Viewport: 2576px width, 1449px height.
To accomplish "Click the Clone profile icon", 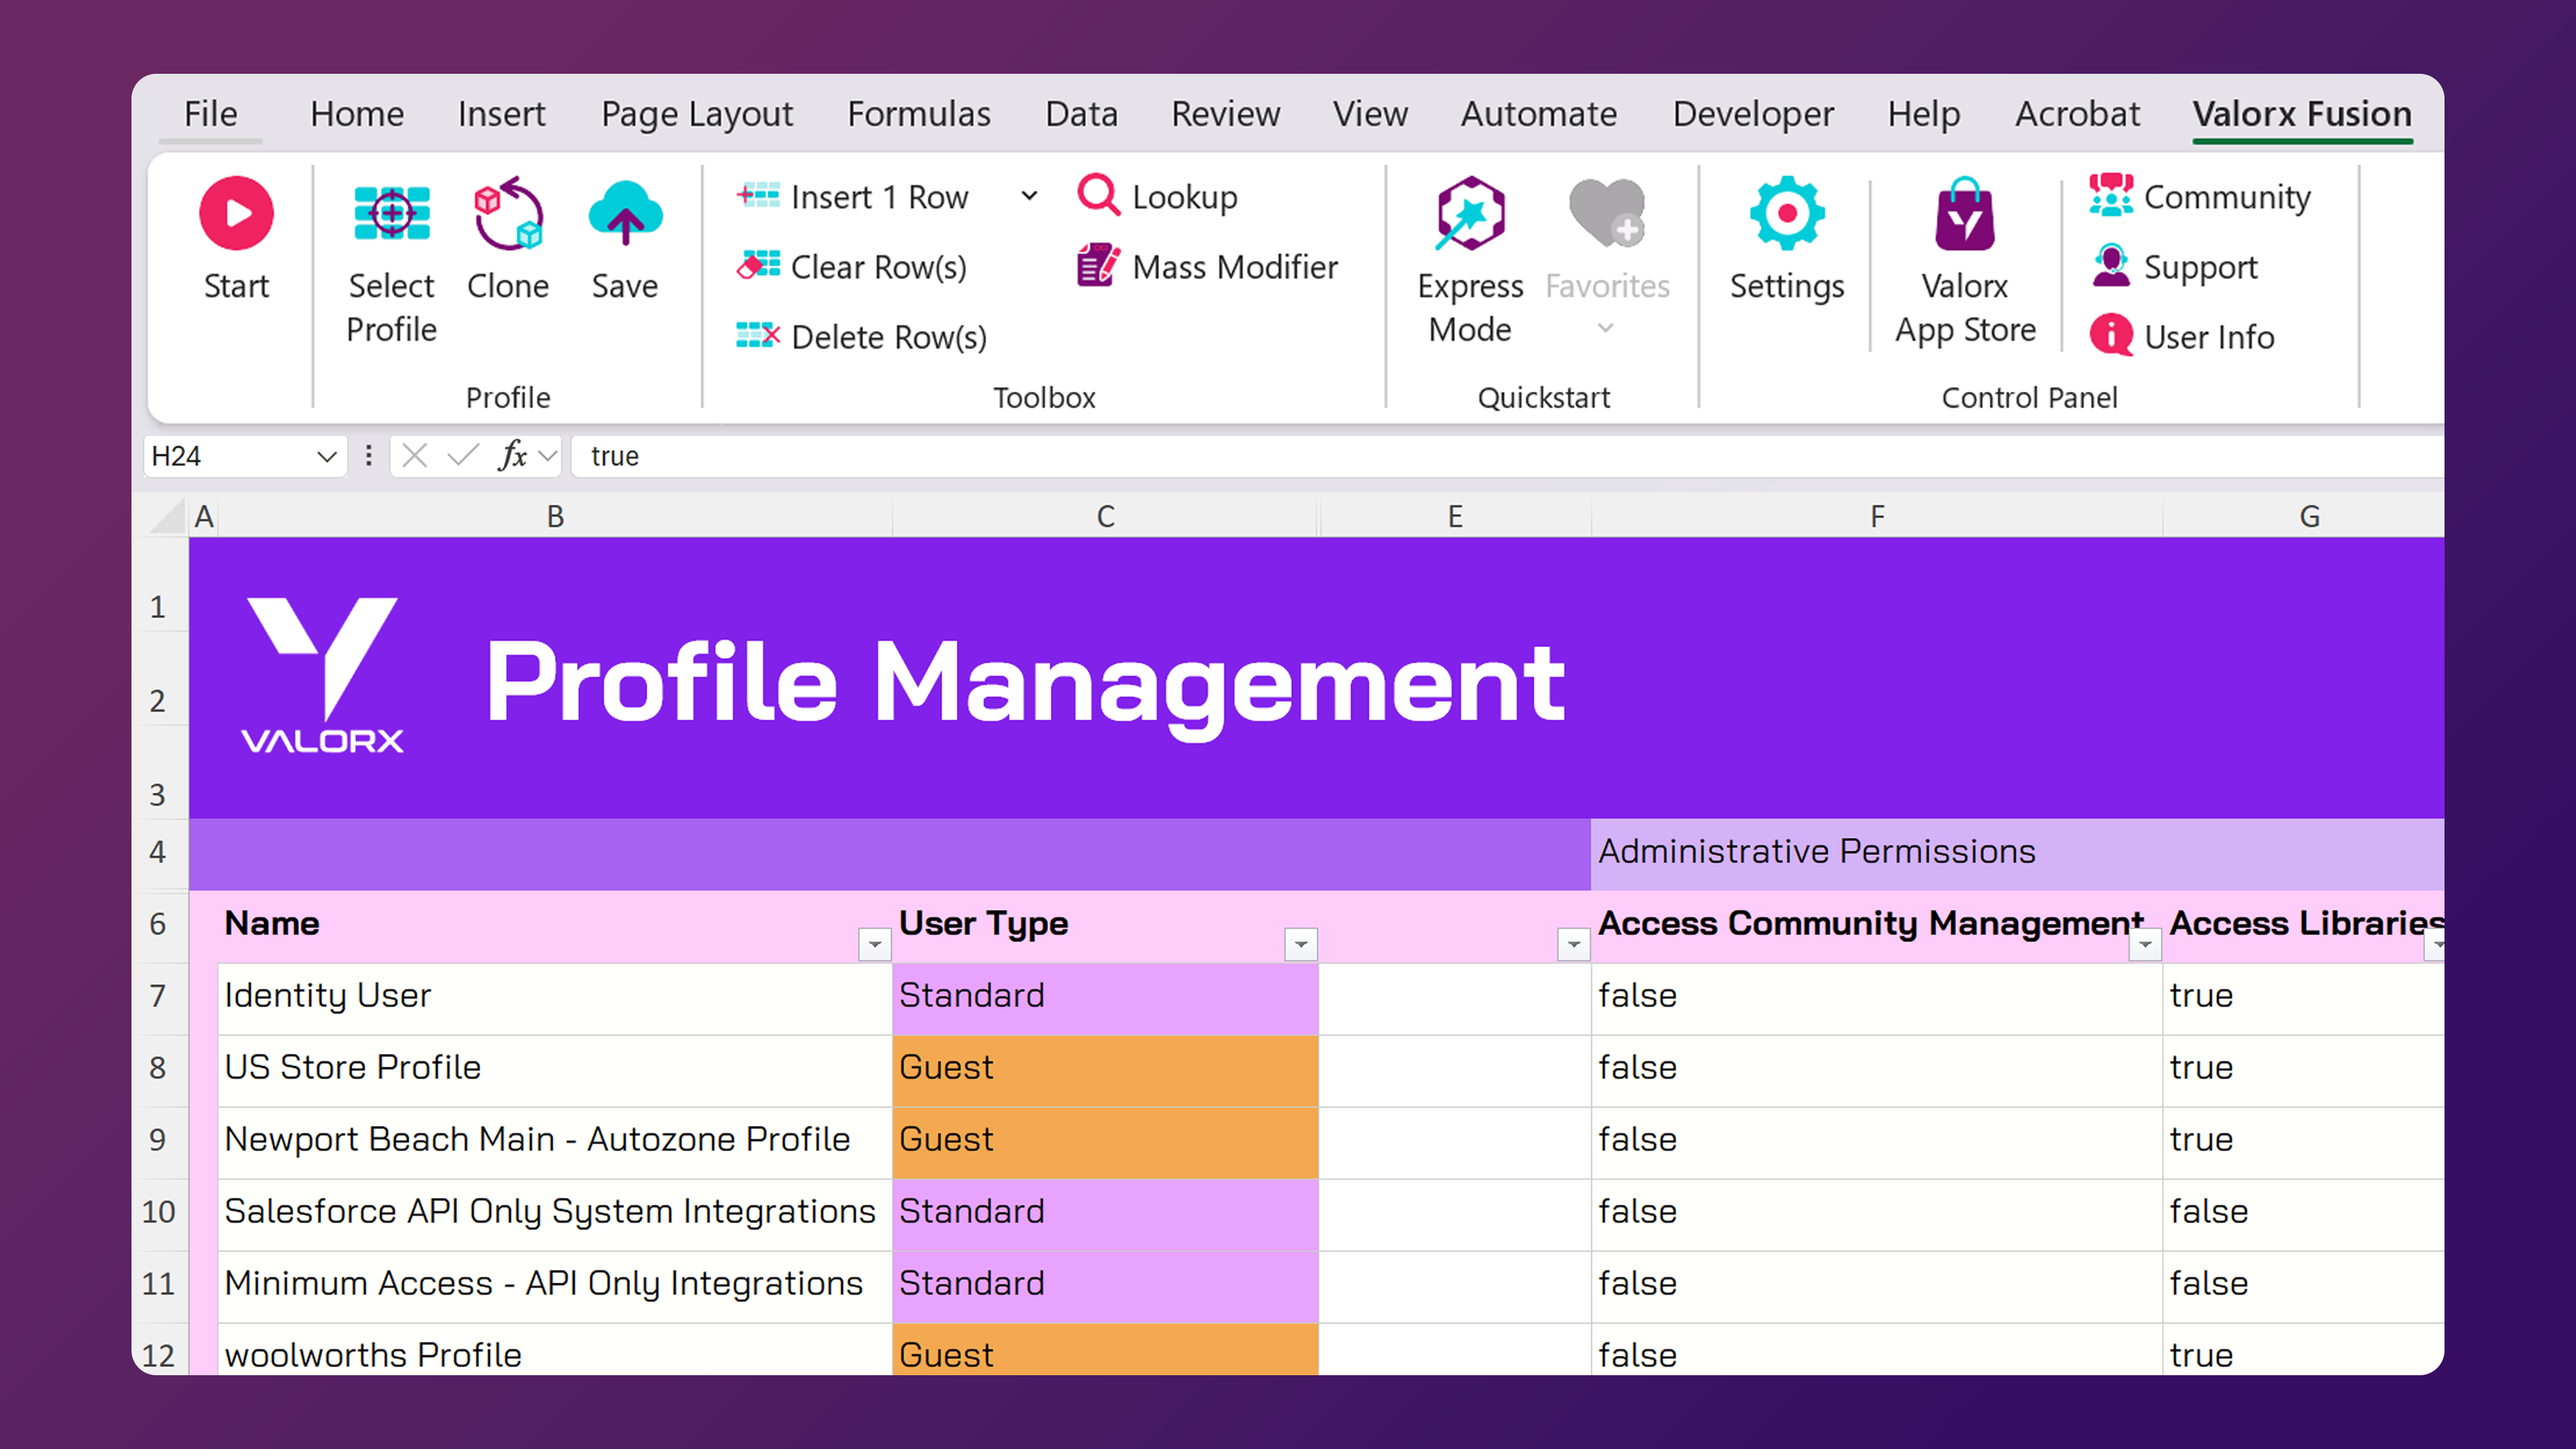I will (x=508, y=213).
